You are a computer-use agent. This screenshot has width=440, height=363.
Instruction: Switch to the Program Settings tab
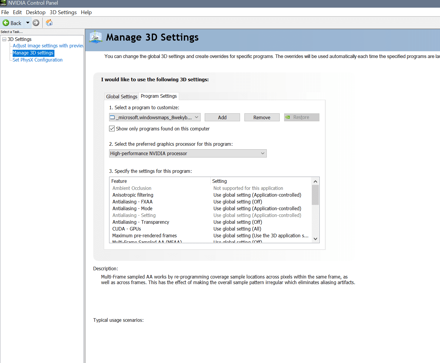tap(159, 96)
